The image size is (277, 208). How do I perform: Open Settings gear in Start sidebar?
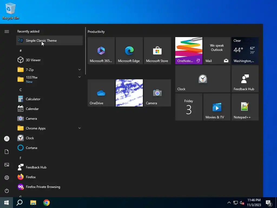7,178
